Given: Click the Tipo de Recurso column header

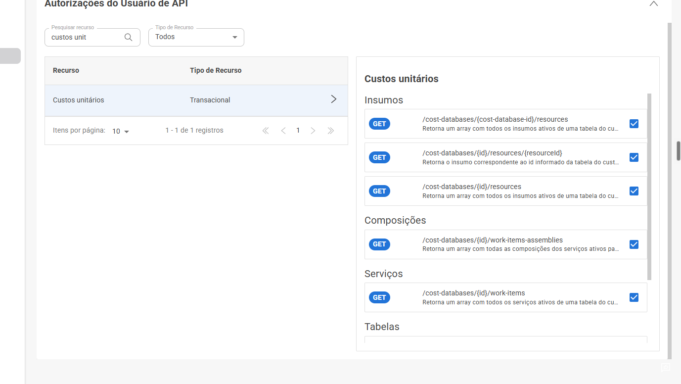Looking at the screenshot, I should (x=216, y=70).
